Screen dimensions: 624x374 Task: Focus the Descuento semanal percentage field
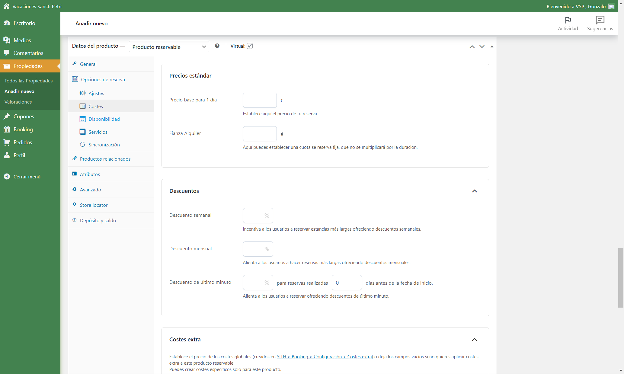click(x=258, y=216)
